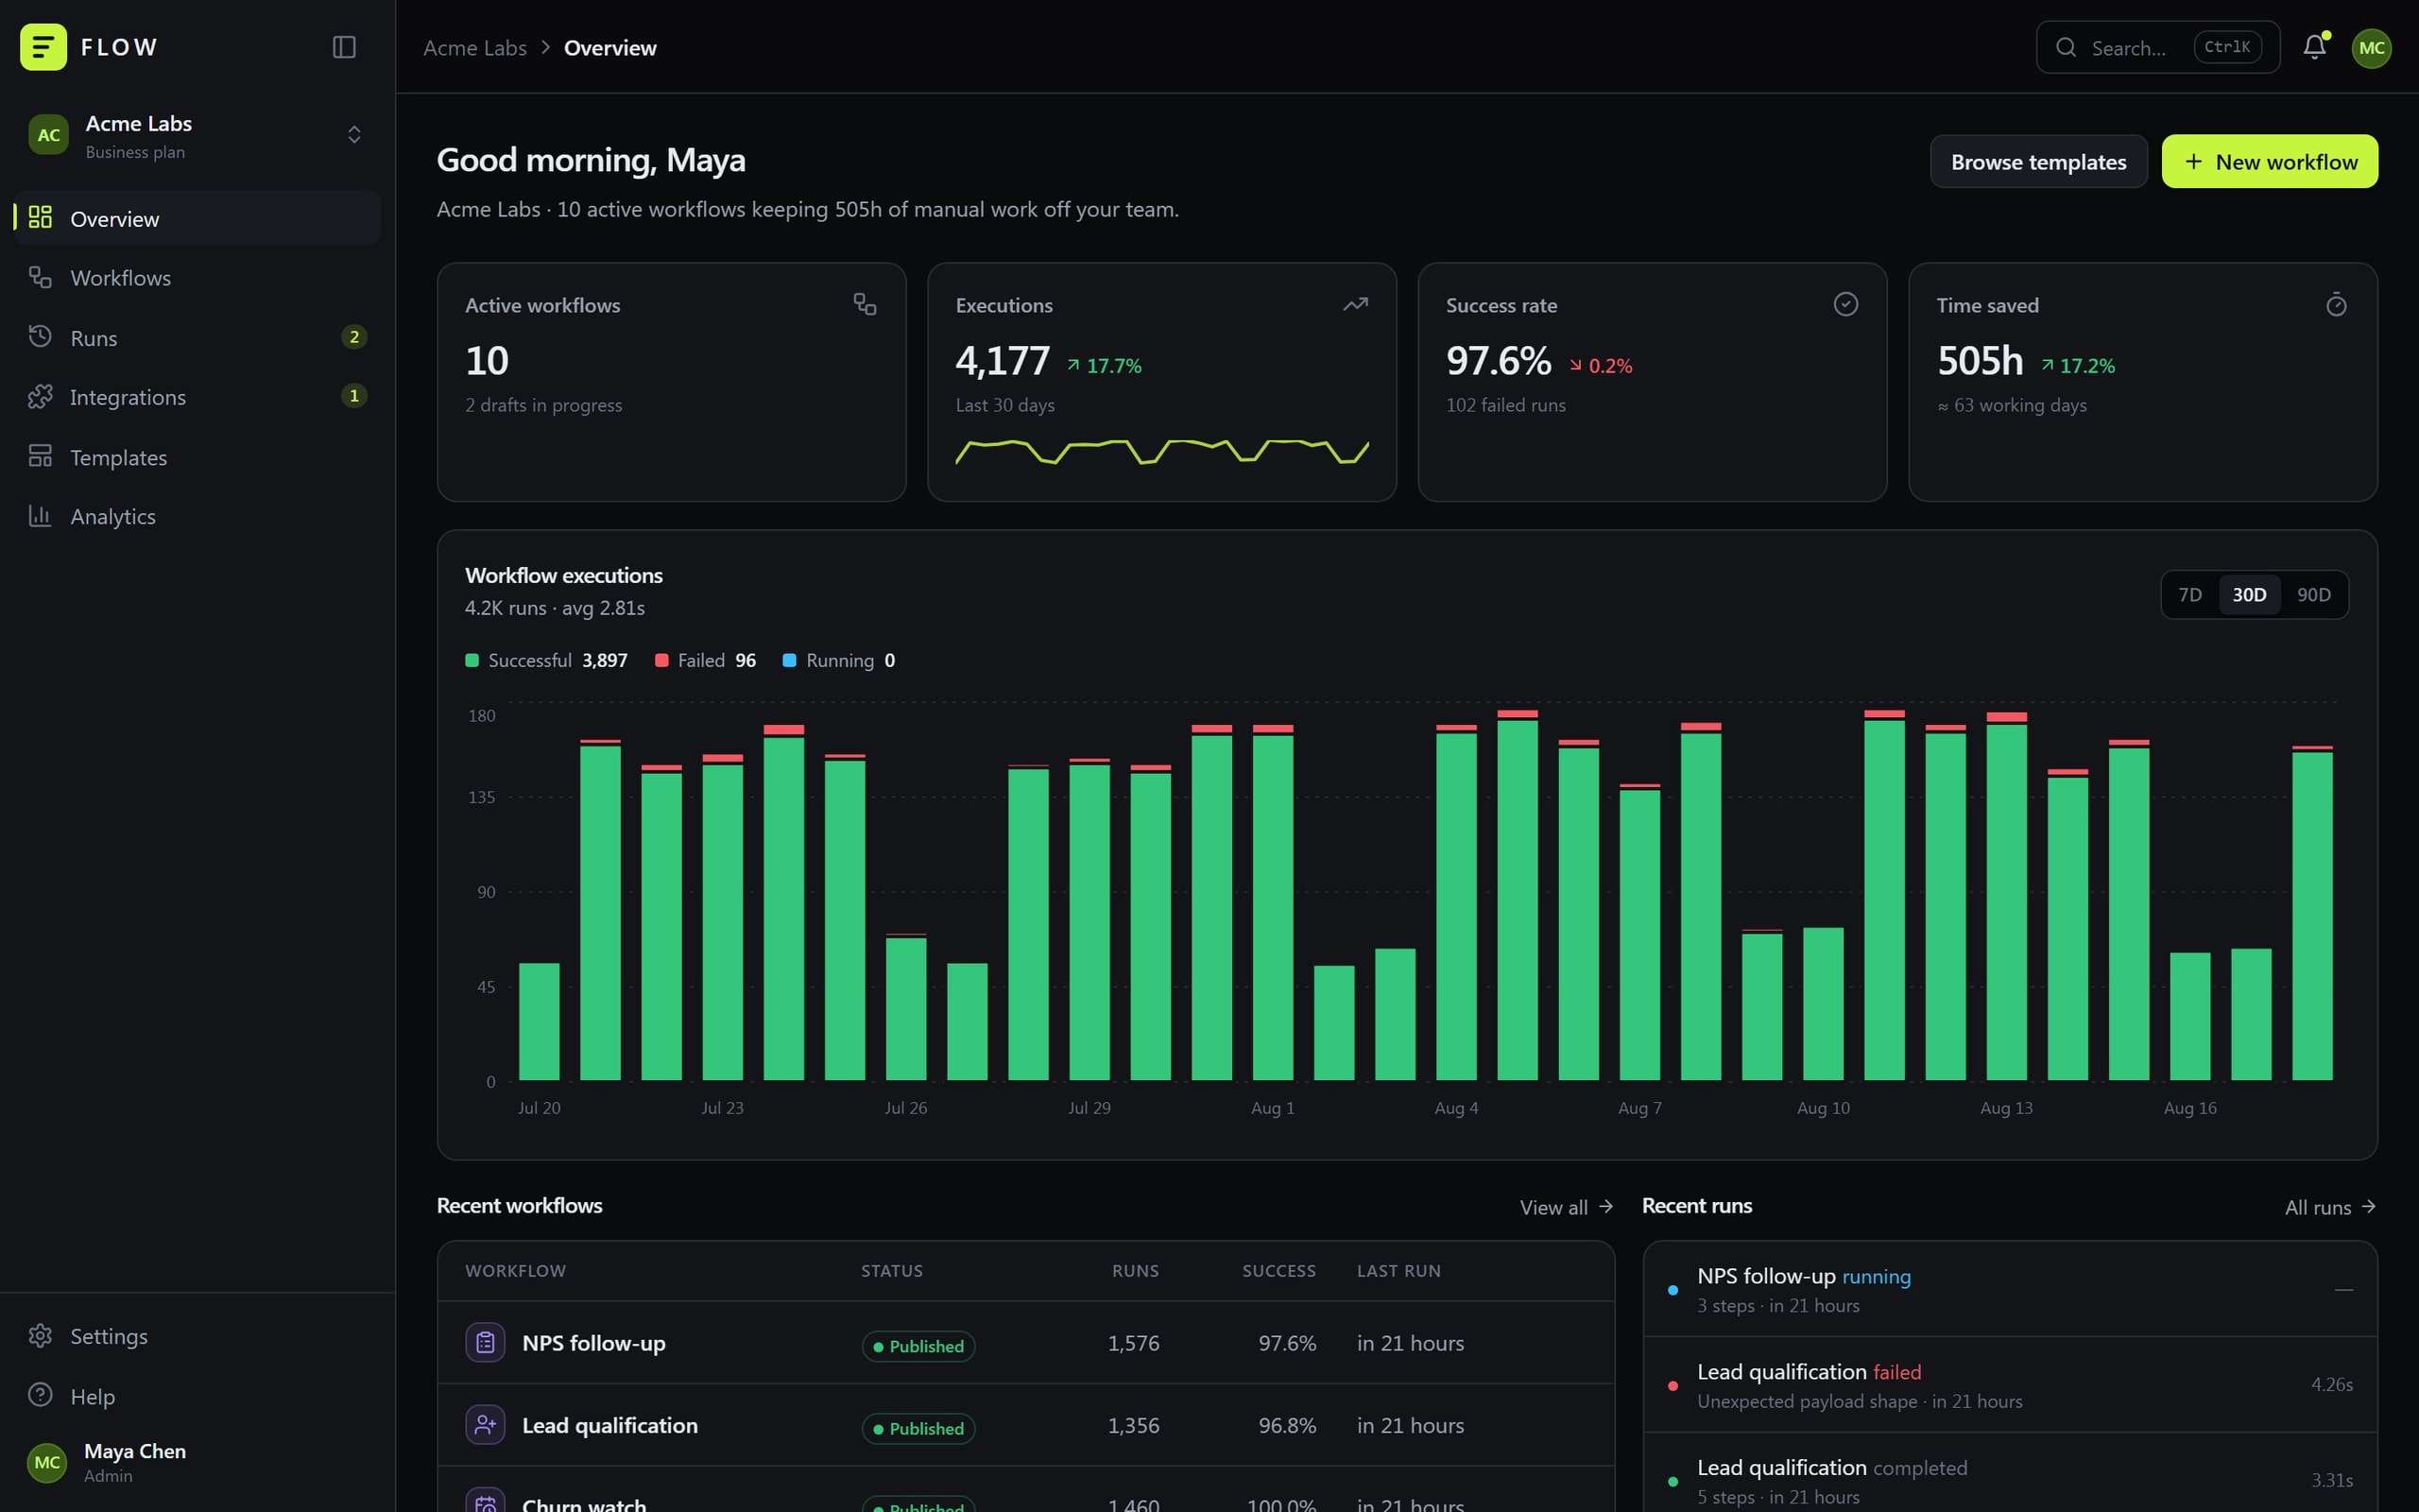The height and width of the screenshot is (1512, 2419).
Task: Click NPS follow-up Published status badge
Action: tap(918, 1346)
